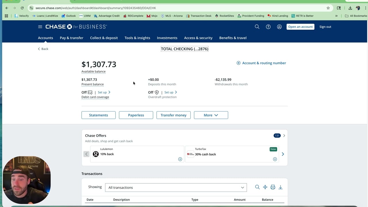Open the Velocify bookmark
The width and height of the screenshot is (368, 207).
click(x=22, y=16)
